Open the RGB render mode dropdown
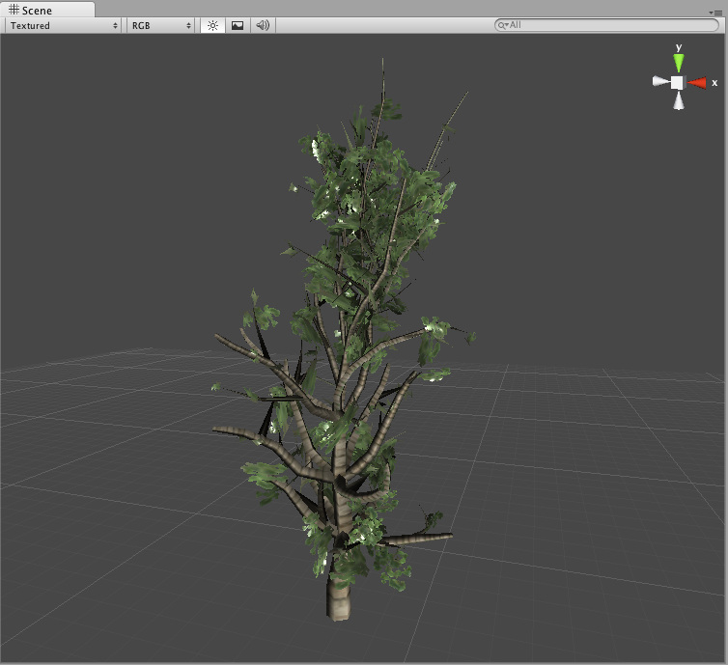The image size is (728, 665). point(160,25)
